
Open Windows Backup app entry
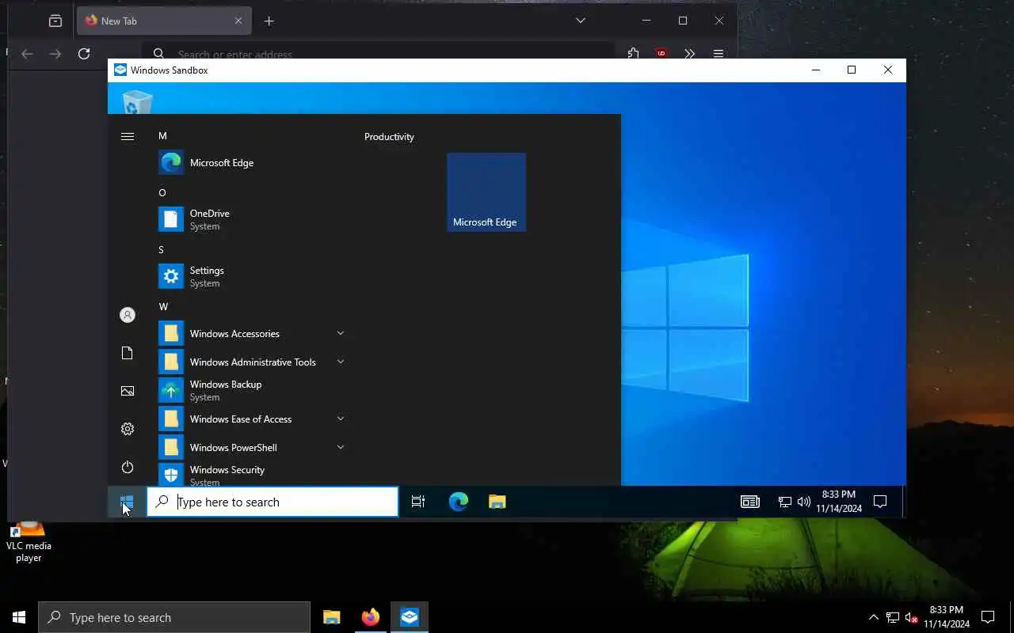[252, 390]
